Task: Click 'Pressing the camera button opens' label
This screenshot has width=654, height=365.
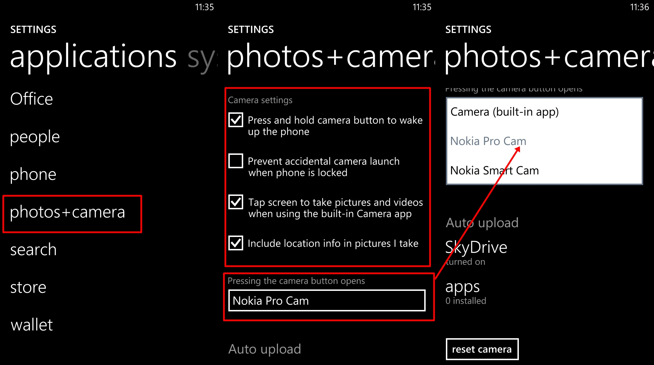Action: (x=296, y=281)
